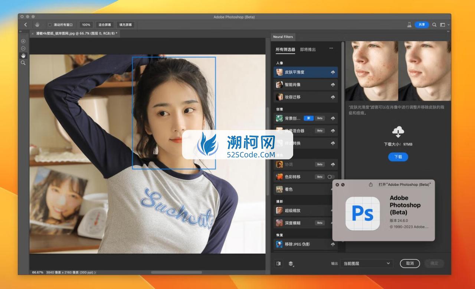Select the Hand tool in left toolbar

coord(23,56)
